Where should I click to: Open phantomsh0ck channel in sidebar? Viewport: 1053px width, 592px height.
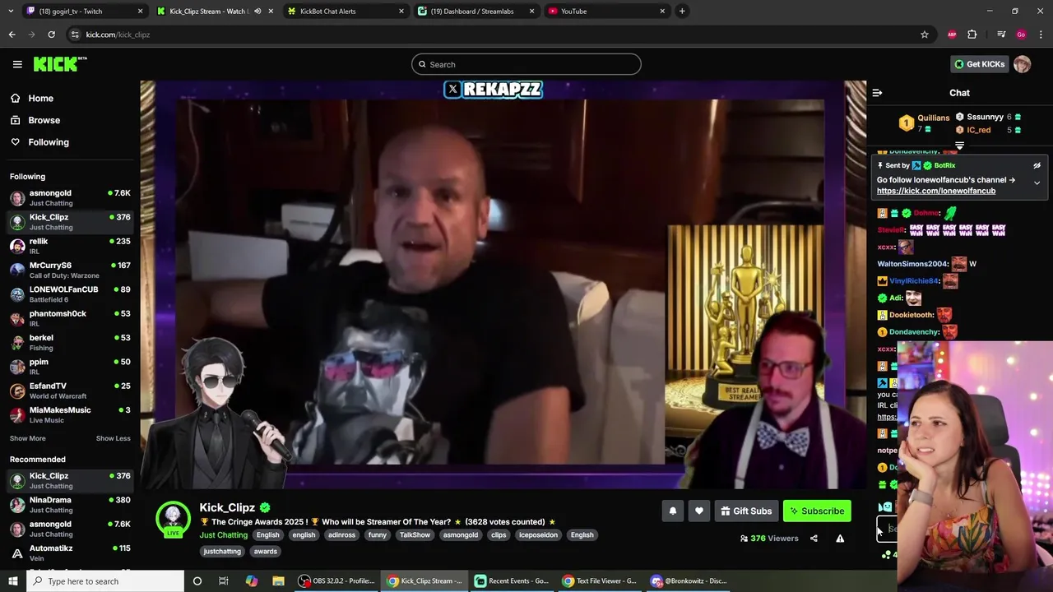tap(70, 318)
